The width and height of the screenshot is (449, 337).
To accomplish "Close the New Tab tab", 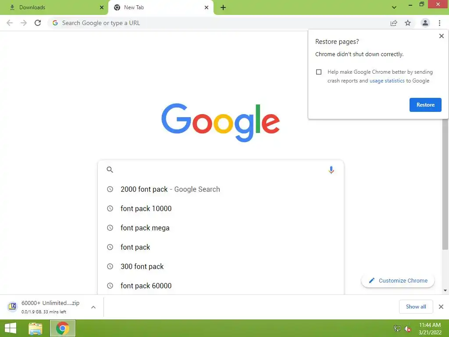I will [x=207, y=7].
